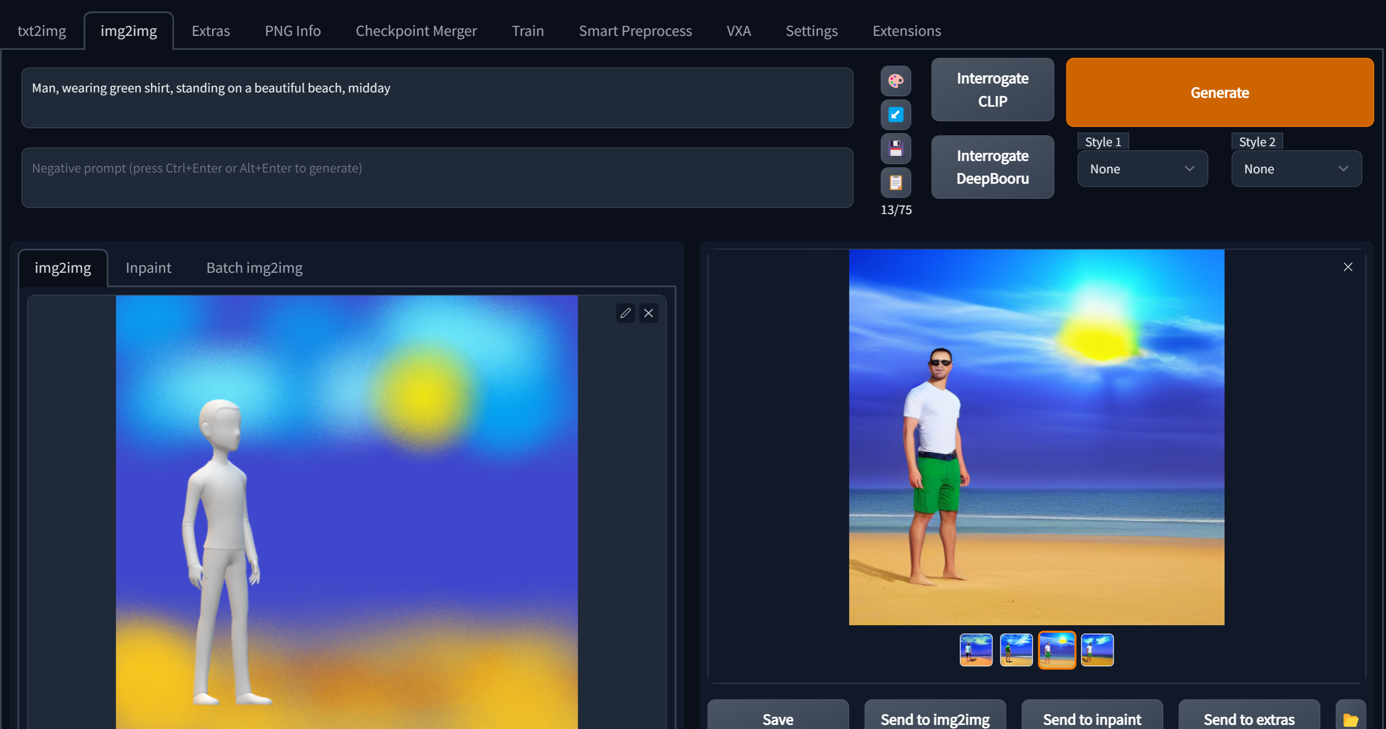
Task: Open the PNG Info tab
Action: coord(293,31)
